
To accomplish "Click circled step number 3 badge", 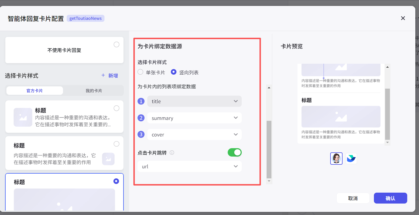I will click(x=141, y=134).
